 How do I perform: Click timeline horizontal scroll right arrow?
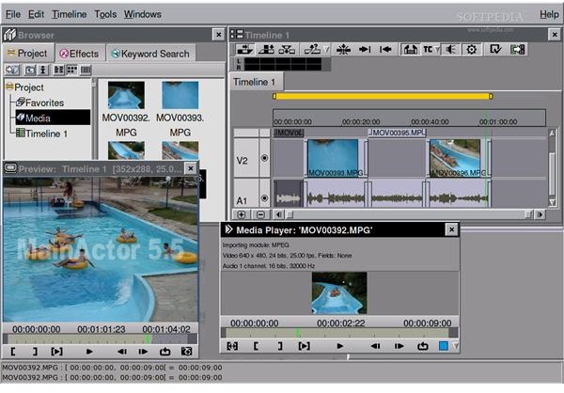point(540,215)
